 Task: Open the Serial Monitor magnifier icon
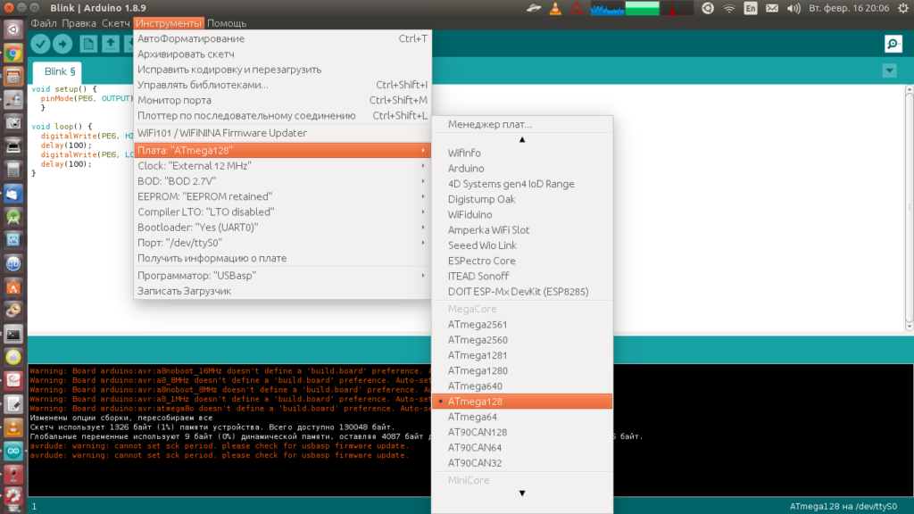point(892,44)
